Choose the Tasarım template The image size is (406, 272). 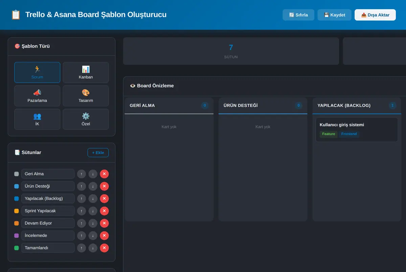[x=86, y=96]
